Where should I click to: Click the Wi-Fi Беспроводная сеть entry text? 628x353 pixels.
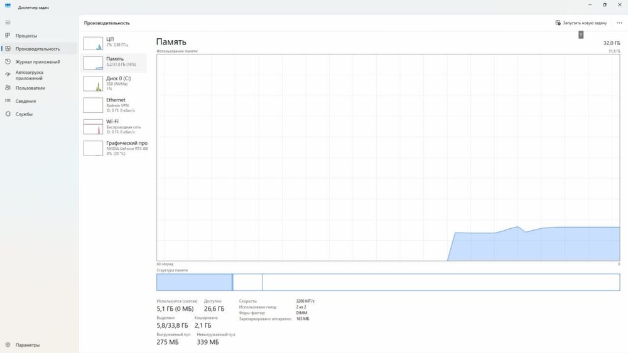(x=123, y=127)
